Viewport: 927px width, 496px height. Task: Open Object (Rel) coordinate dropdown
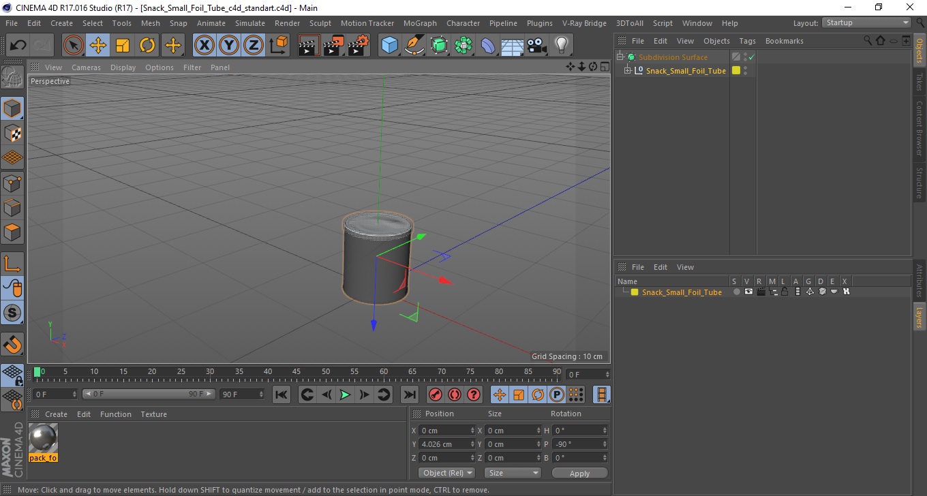(446, 473)
